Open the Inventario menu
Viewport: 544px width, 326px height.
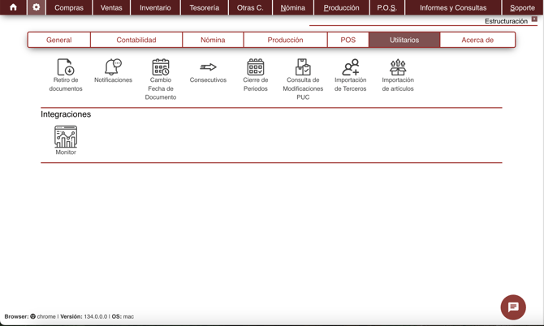pyautogui.click(x=155, y=7)
